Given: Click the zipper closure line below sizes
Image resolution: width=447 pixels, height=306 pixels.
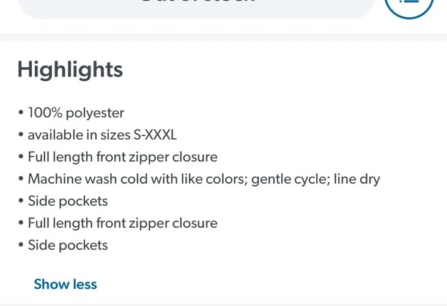Looking at the screenshot, I should tap(122, 157).
